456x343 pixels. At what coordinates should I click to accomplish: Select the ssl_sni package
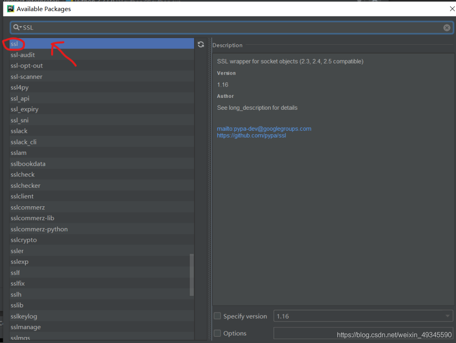coord(102,120)
